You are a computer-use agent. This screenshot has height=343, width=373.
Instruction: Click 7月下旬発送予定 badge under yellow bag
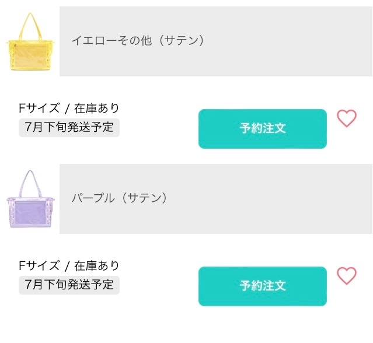tap(69, 127)
